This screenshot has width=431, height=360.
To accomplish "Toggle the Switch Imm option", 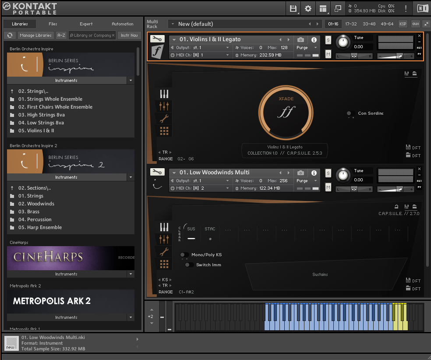I will 189,265.
